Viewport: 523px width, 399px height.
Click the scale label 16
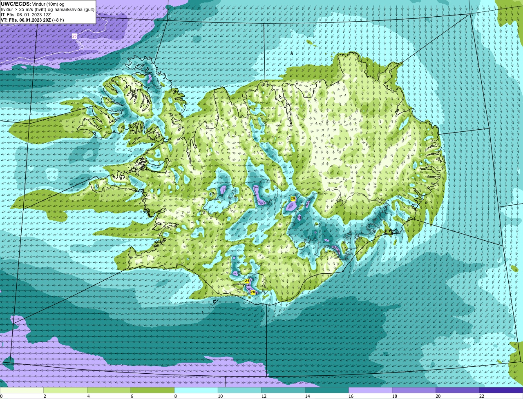(x=351, y=396)
